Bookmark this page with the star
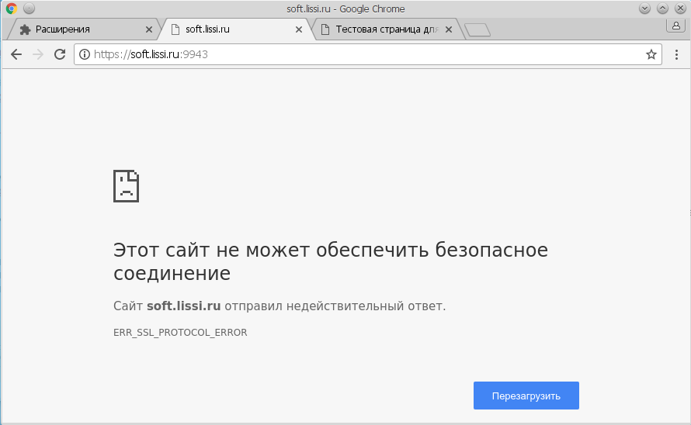This screenshot has height=425, width=691. 651,54
